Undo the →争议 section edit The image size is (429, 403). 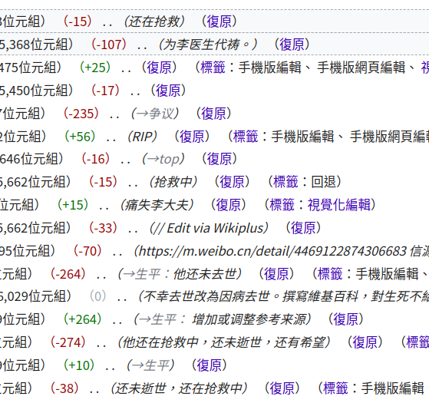pos(213,114)
